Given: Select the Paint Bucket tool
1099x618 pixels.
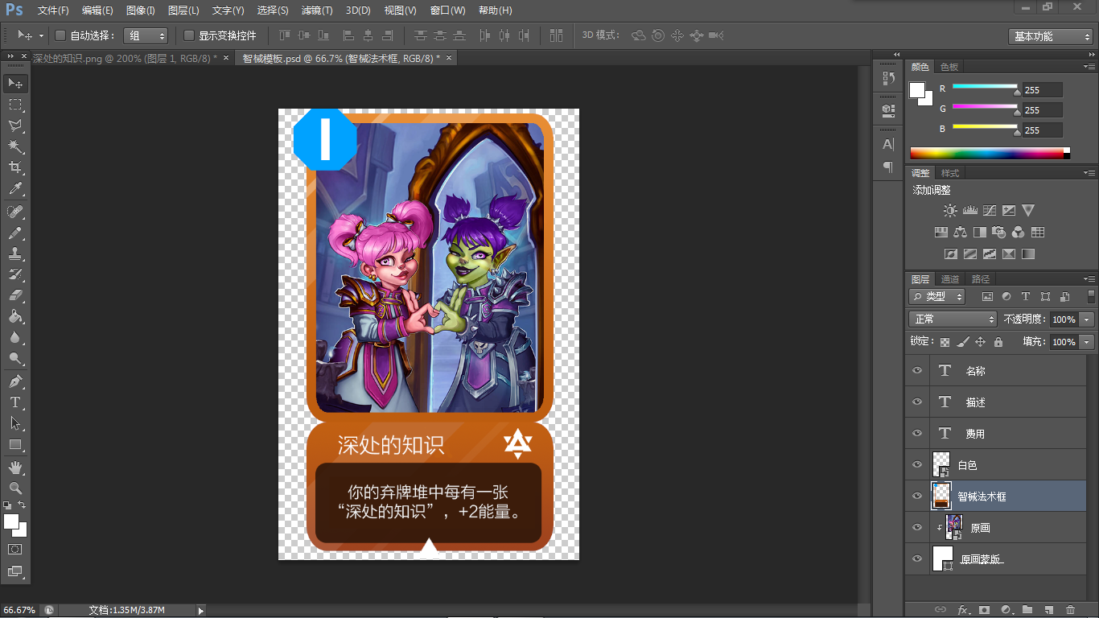Looking at the screenshot, I should click(x=15, y=316).
